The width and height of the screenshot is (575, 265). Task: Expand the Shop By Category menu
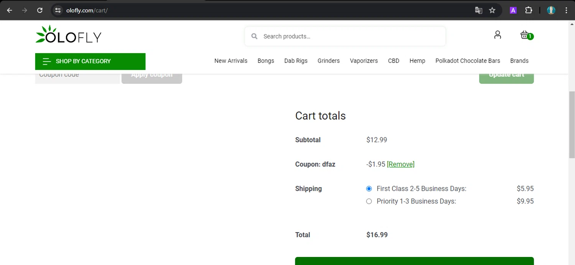click(90, 61)
